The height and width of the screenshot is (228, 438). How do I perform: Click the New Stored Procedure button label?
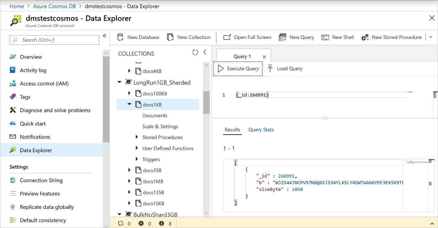point(397,37)
